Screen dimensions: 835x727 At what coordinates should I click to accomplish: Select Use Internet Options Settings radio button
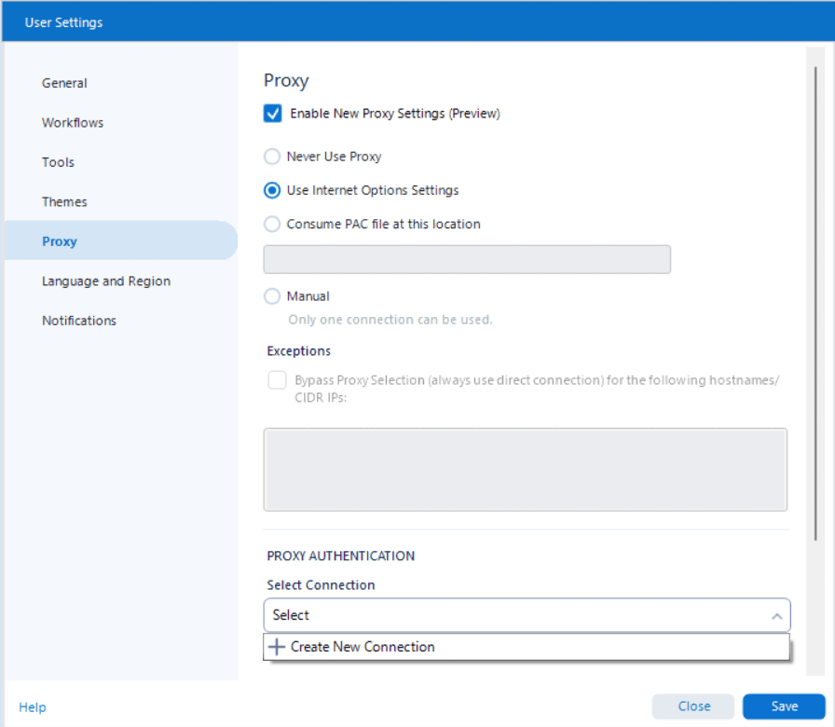click(272, 190)
